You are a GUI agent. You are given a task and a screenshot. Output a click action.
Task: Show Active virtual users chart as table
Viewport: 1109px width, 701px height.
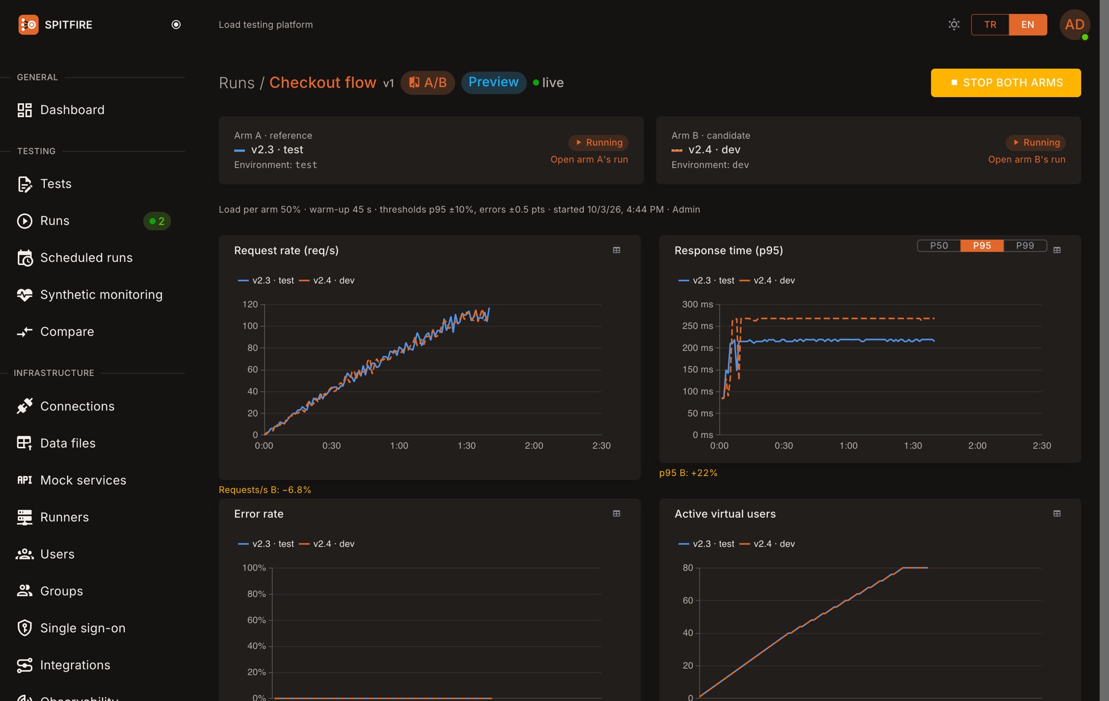pyautogui.click(x=1057, y=514)
